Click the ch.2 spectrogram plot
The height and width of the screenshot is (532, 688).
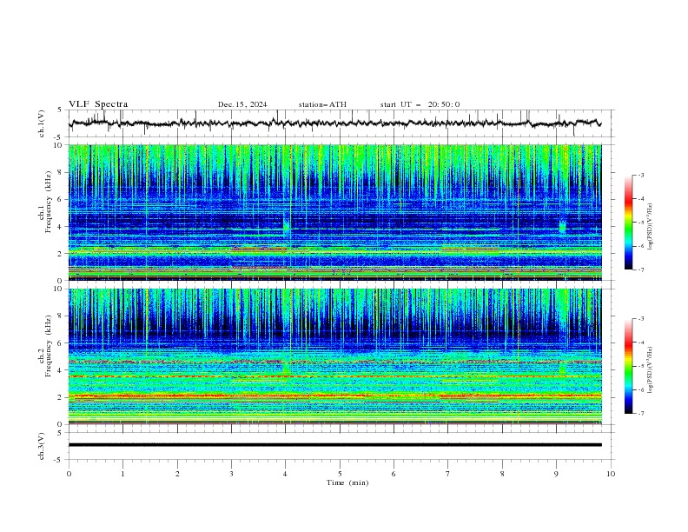tap(335, 356)
